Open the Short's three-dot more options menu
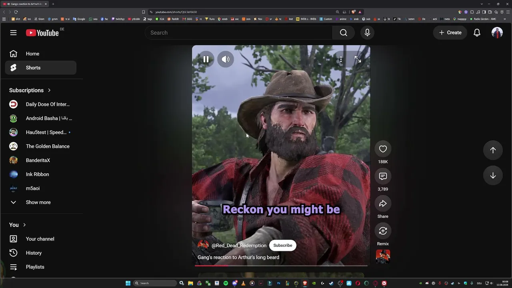The image size is (512, 288). pyautogui.click(x=341, y=60)
